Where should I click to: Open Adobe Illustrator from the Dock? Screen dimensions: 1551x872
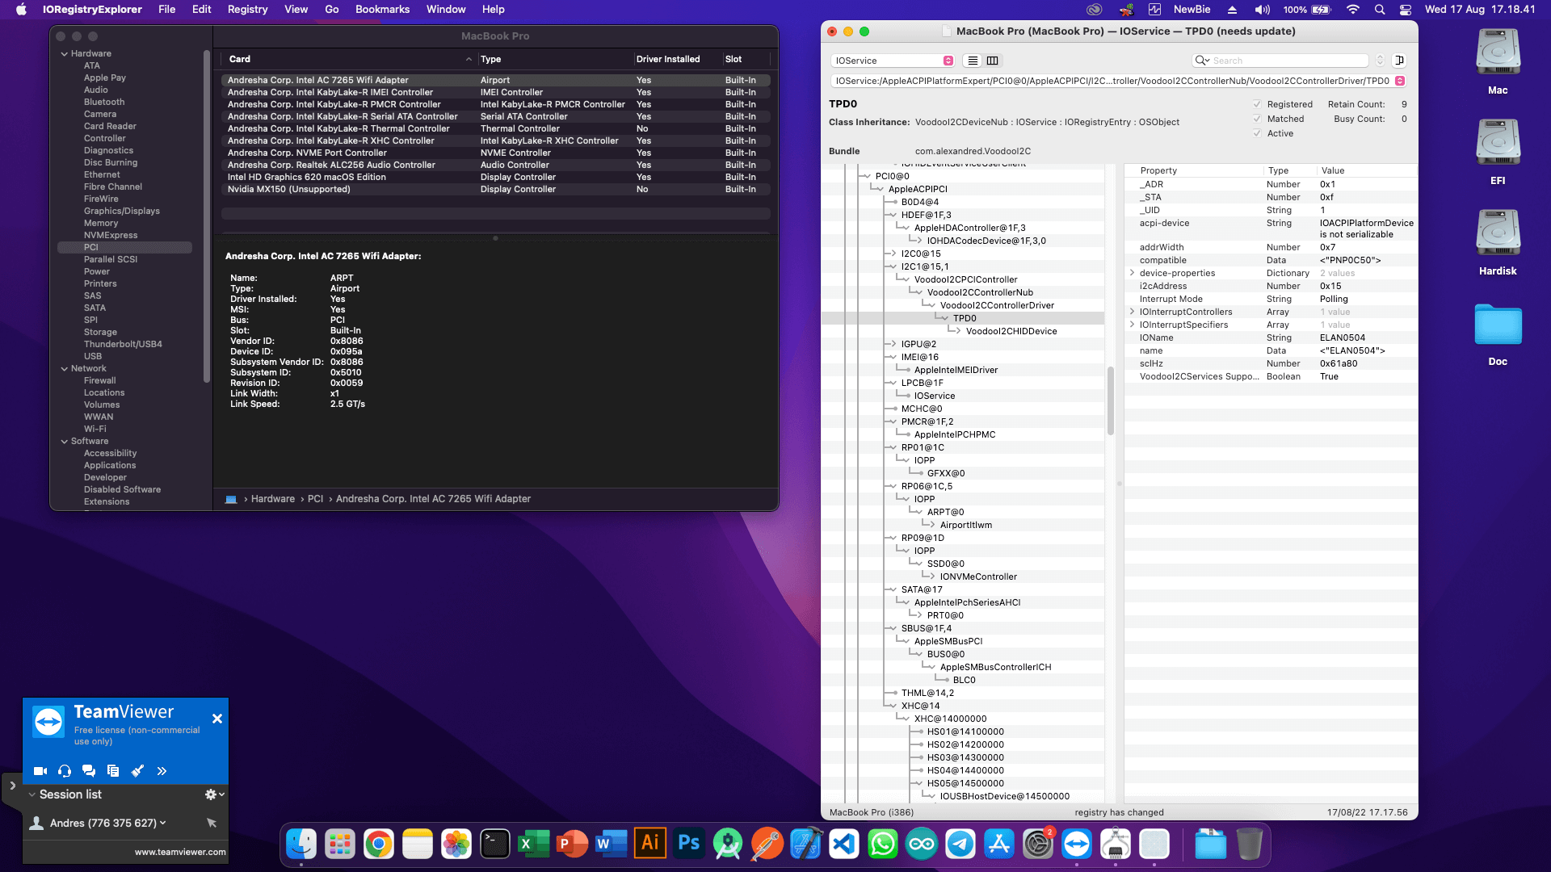point(650,845)
